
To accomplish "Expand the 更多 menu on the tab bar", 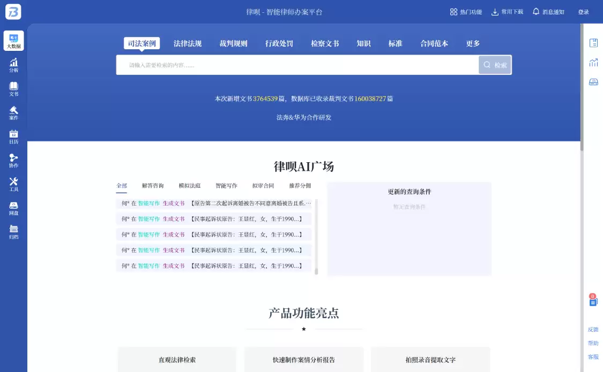I will (x=472, y=44).
